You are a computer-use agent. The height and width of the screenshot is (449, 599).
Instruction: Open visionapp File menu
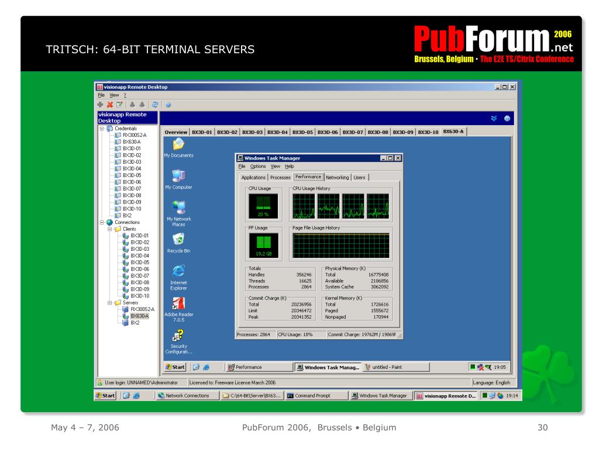(x=101, y=95)
